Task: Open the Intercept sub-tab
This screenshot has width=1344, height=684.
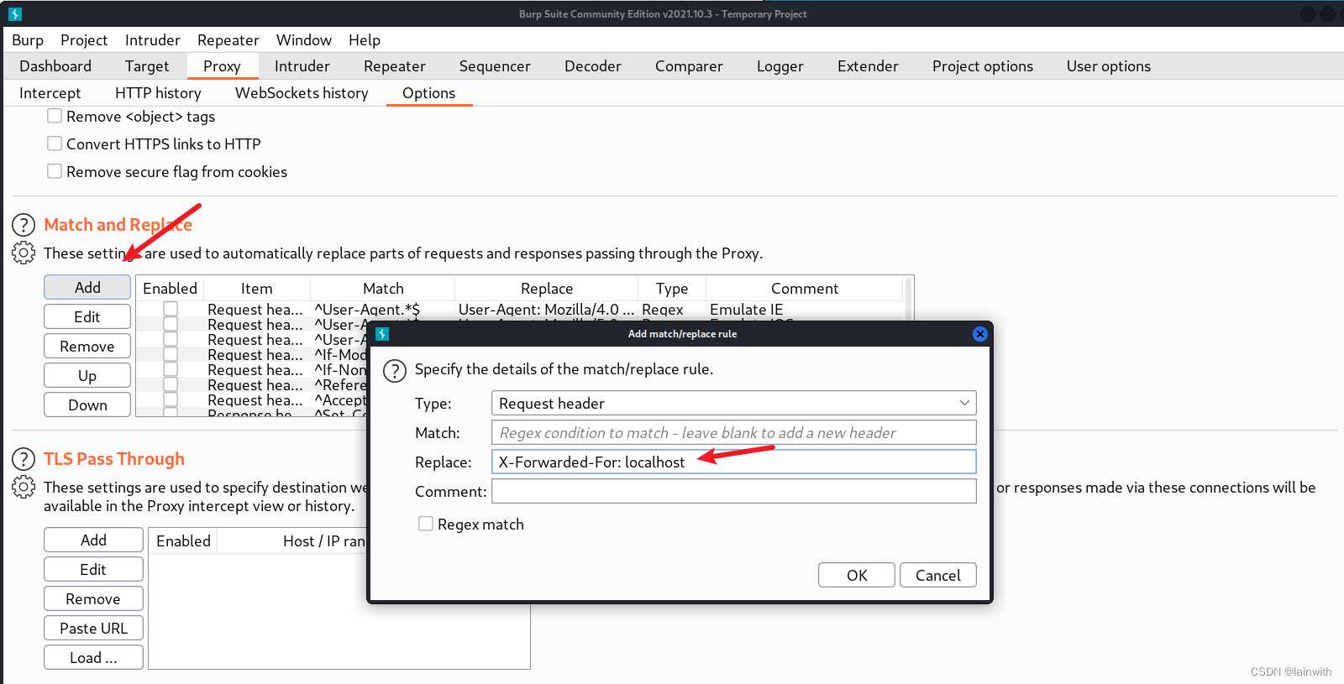Action: pos(50,93)
